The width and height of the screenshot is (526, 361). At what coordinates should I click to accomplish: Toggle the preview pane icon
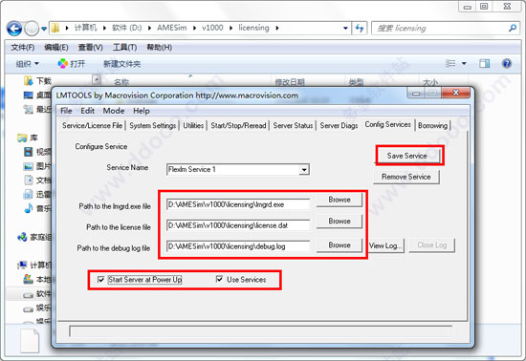tap(484, 63)
